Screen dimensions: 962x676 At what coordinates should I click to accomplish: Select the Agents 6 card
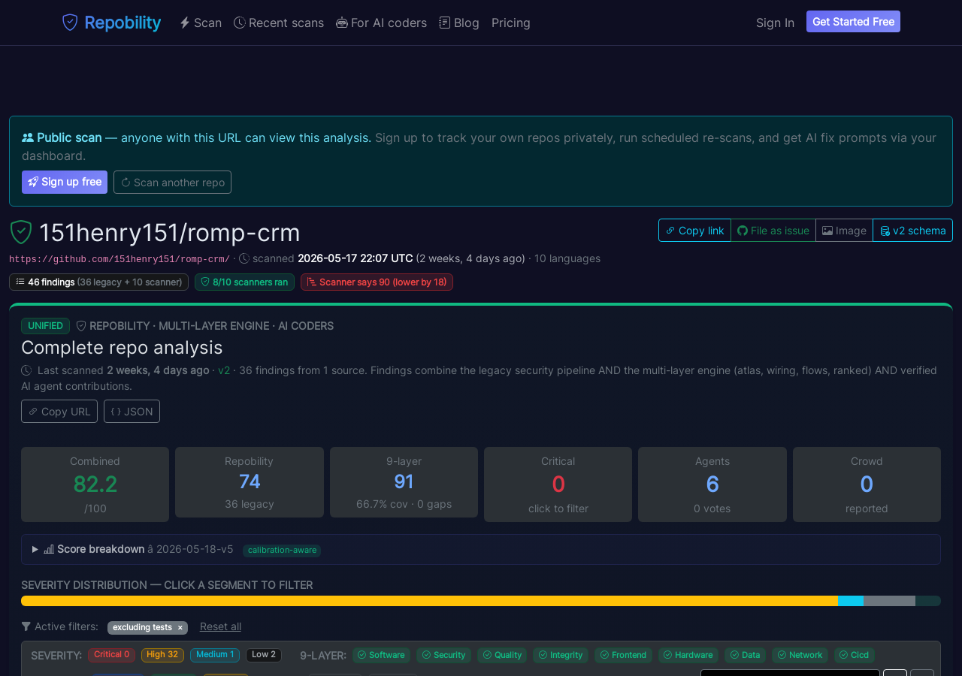click(x=712, y=484)
